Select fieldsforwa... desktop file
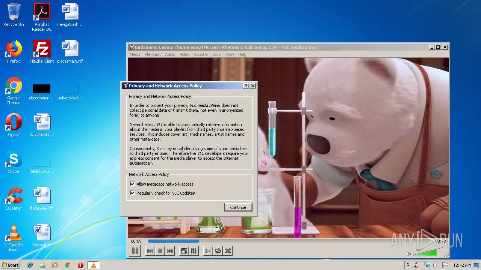This screenshot has height=270, width=481. (41, 165)
